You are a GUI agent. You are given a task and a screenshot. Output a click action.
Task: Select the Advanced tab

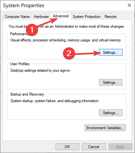(61, 16)
